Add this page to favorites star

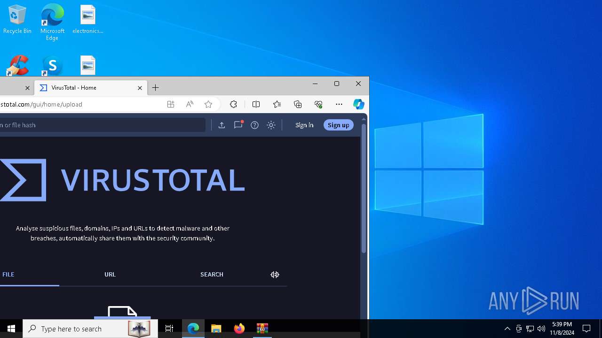tap(208, 104)
